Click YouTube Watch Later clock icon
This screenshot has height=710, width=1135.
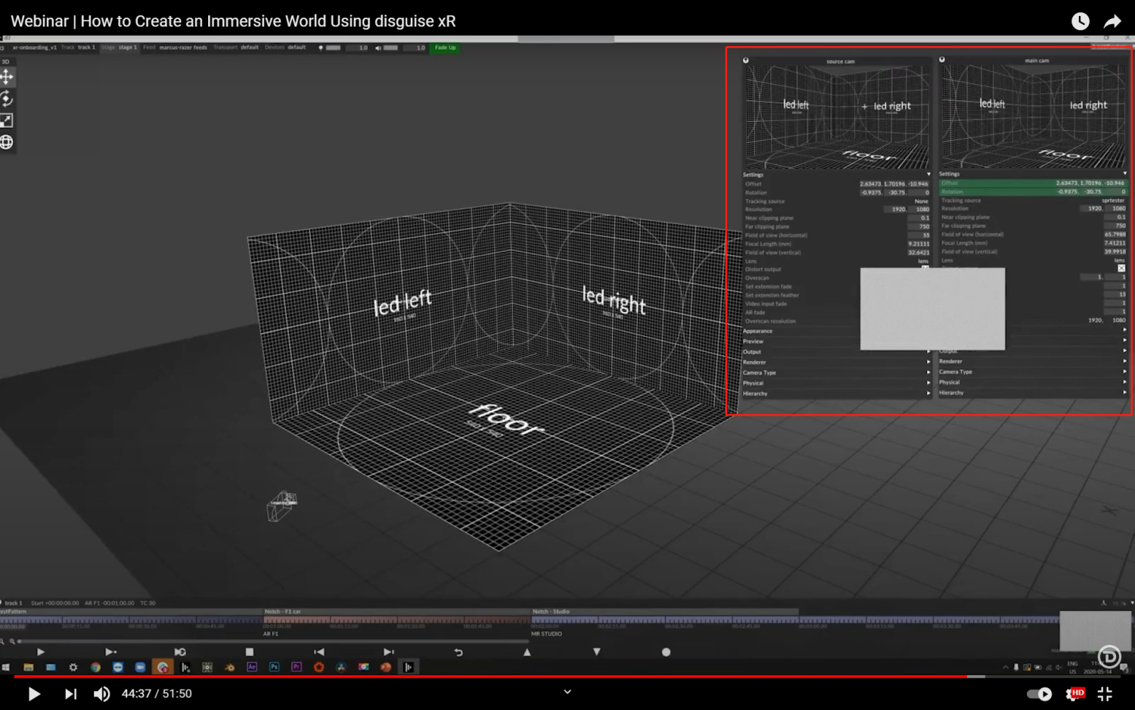click(1081, 21)
